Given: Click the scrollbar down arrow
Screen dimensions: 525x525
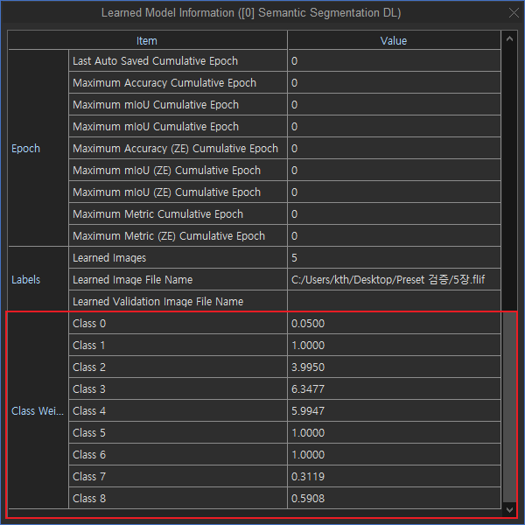Looking at the screenshot, I should point(509,508).
